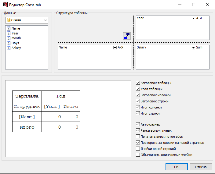Click the Cross dataset icon in combo box
Screen dimensions: 215x174
click(x=9, y=20)
